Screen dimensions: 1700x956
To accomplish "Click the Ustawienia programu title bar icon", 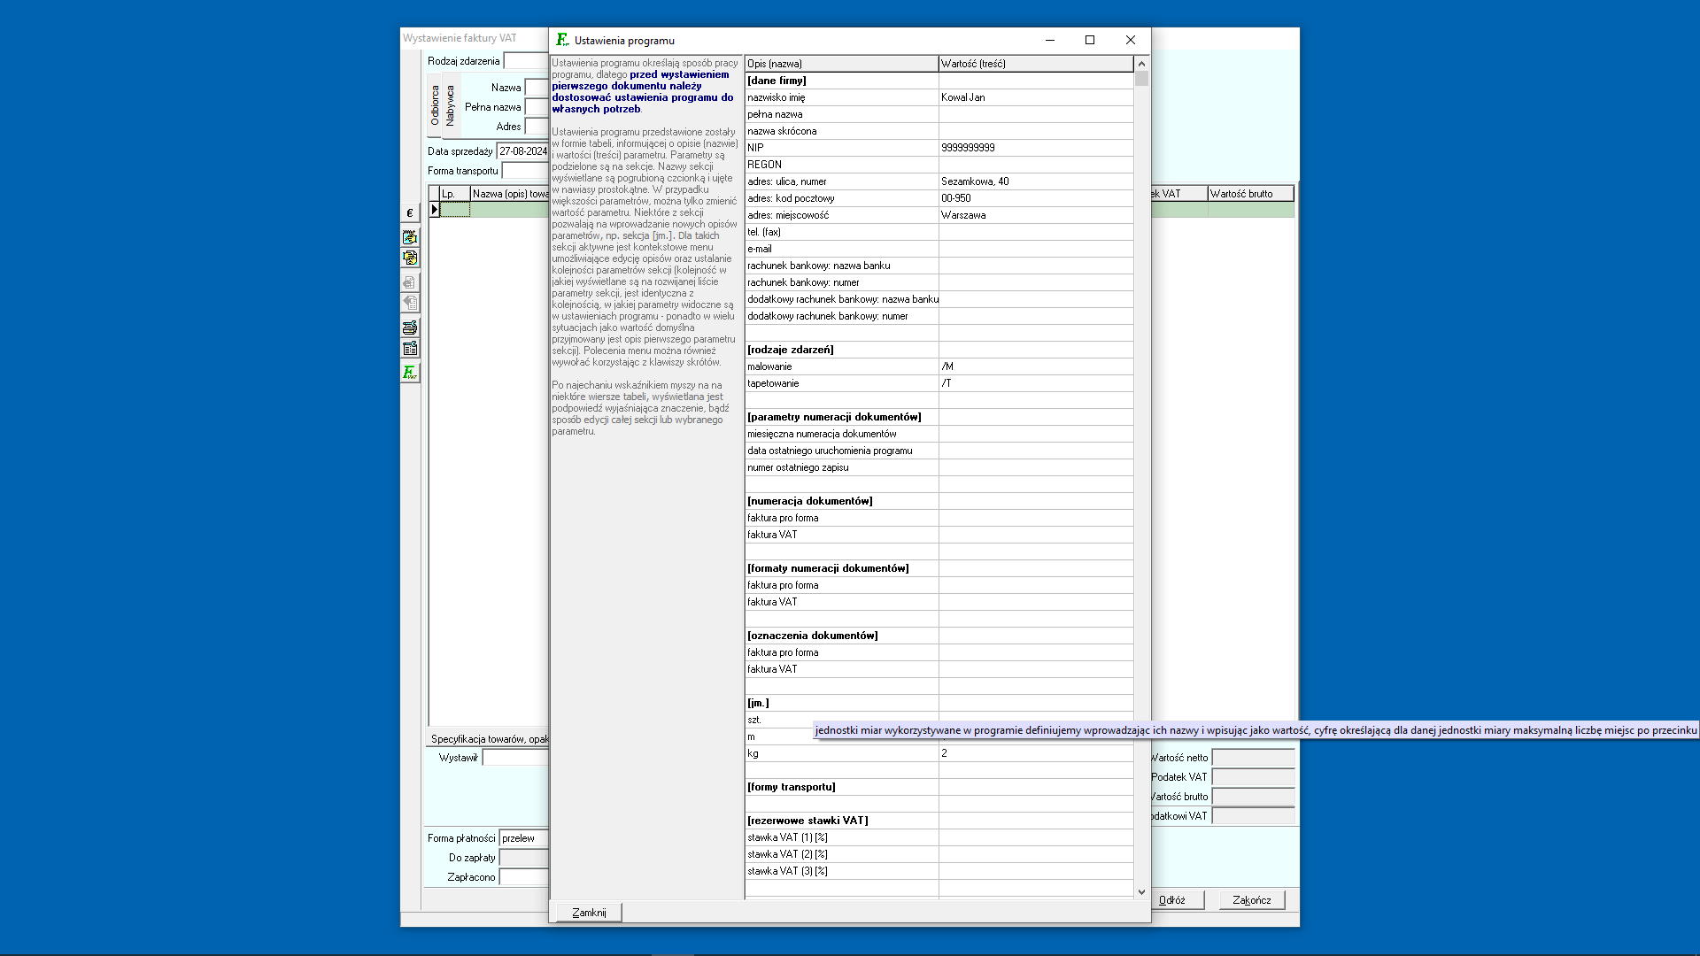I will click(562, 40).
